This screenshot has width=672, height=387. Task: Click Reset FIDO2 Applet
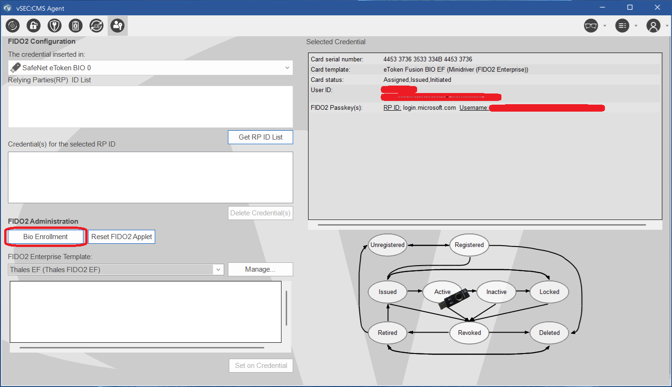coord(122,237)
